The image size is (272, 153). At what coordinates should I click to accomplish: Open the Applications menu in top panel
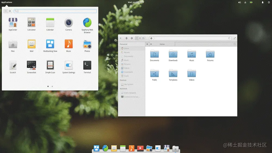[7, 2]
